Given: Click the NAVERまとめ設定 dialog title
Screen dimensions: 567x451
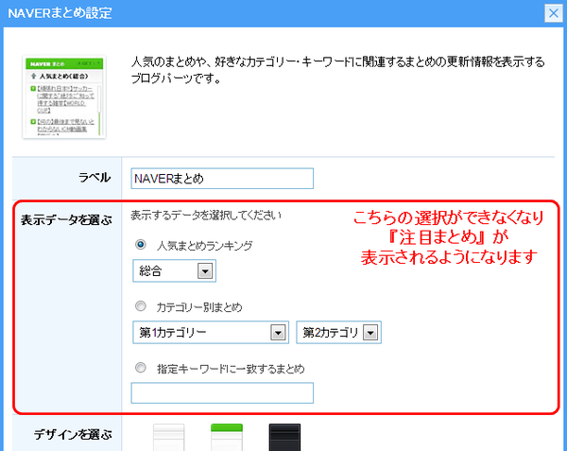Looking at the screenshot, I should click(x=60, y=13).
